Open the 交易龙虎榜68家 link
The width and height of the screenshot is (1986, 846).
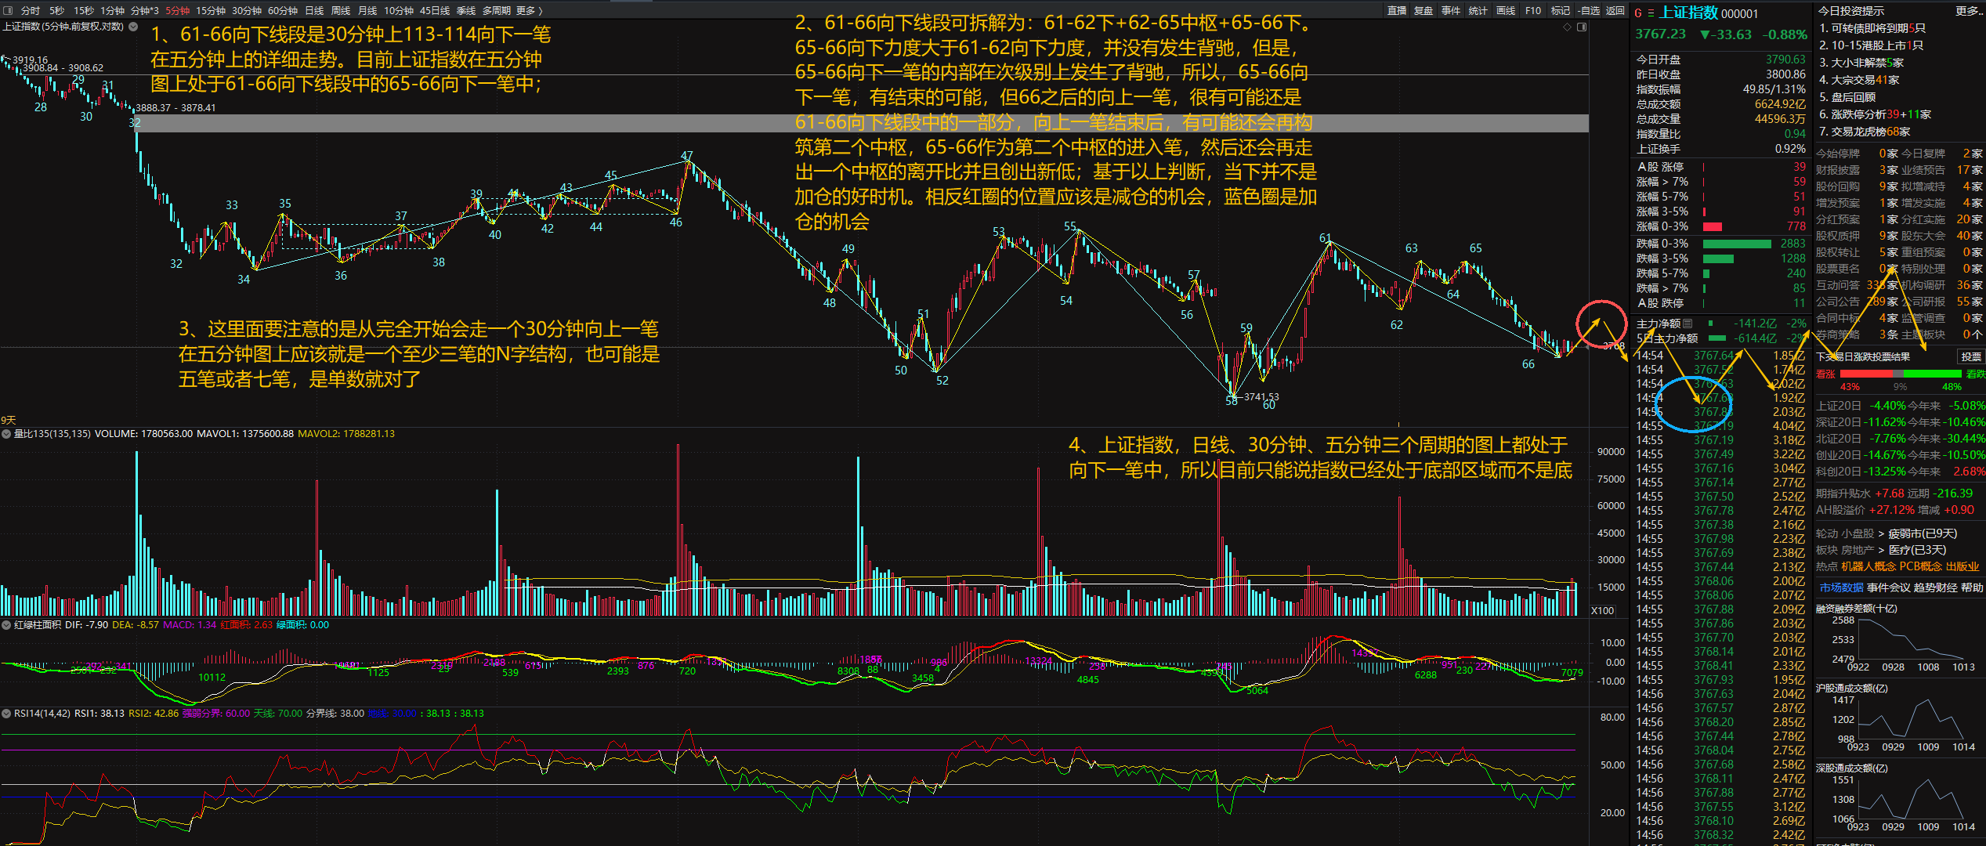[x=1865, y=132]
